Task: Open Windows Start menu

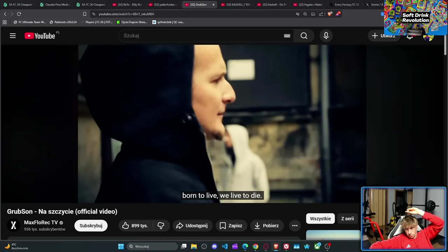Action: coord(121,246)
